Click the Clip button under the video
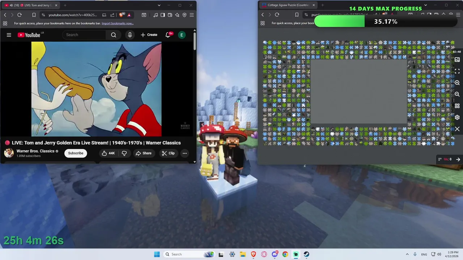Screen dimensions: 463x260 [x=168, y=153]
